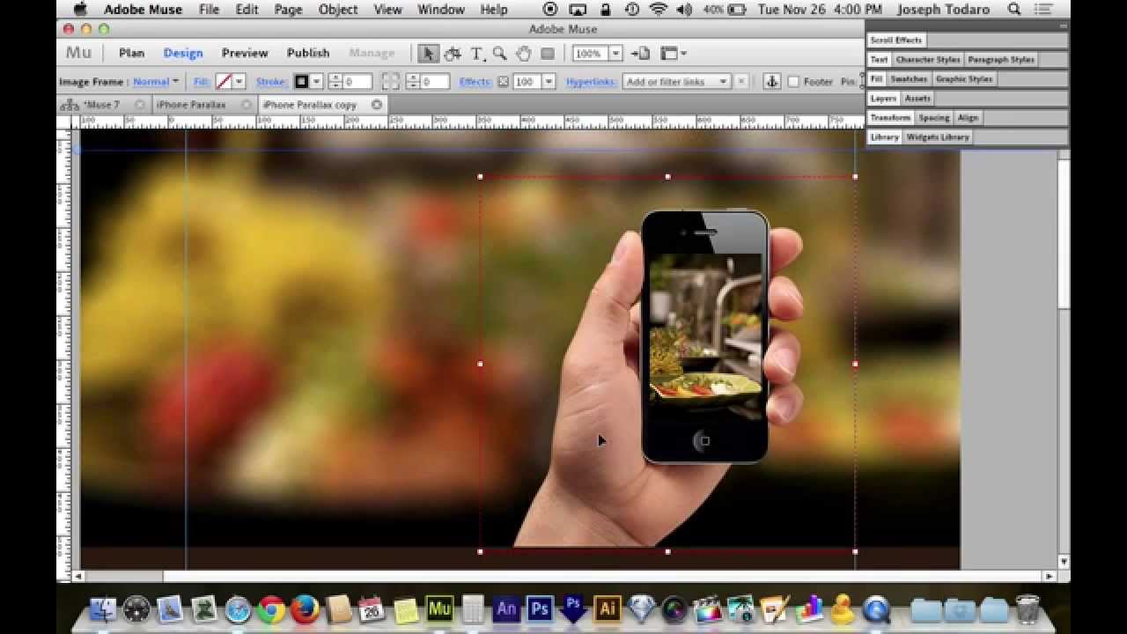Adjust corner radius stepper arrows
Screen dimensions: 1127x634
(x=413, y=82)
